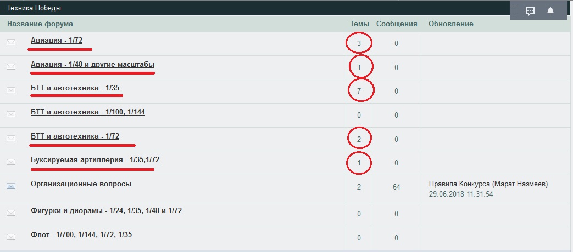The image size is (573, 252).
Task: Open Буксируемая артиллерия - 1/35,1/72 forum
Action: pyautogui.click(x=95, y=159)
